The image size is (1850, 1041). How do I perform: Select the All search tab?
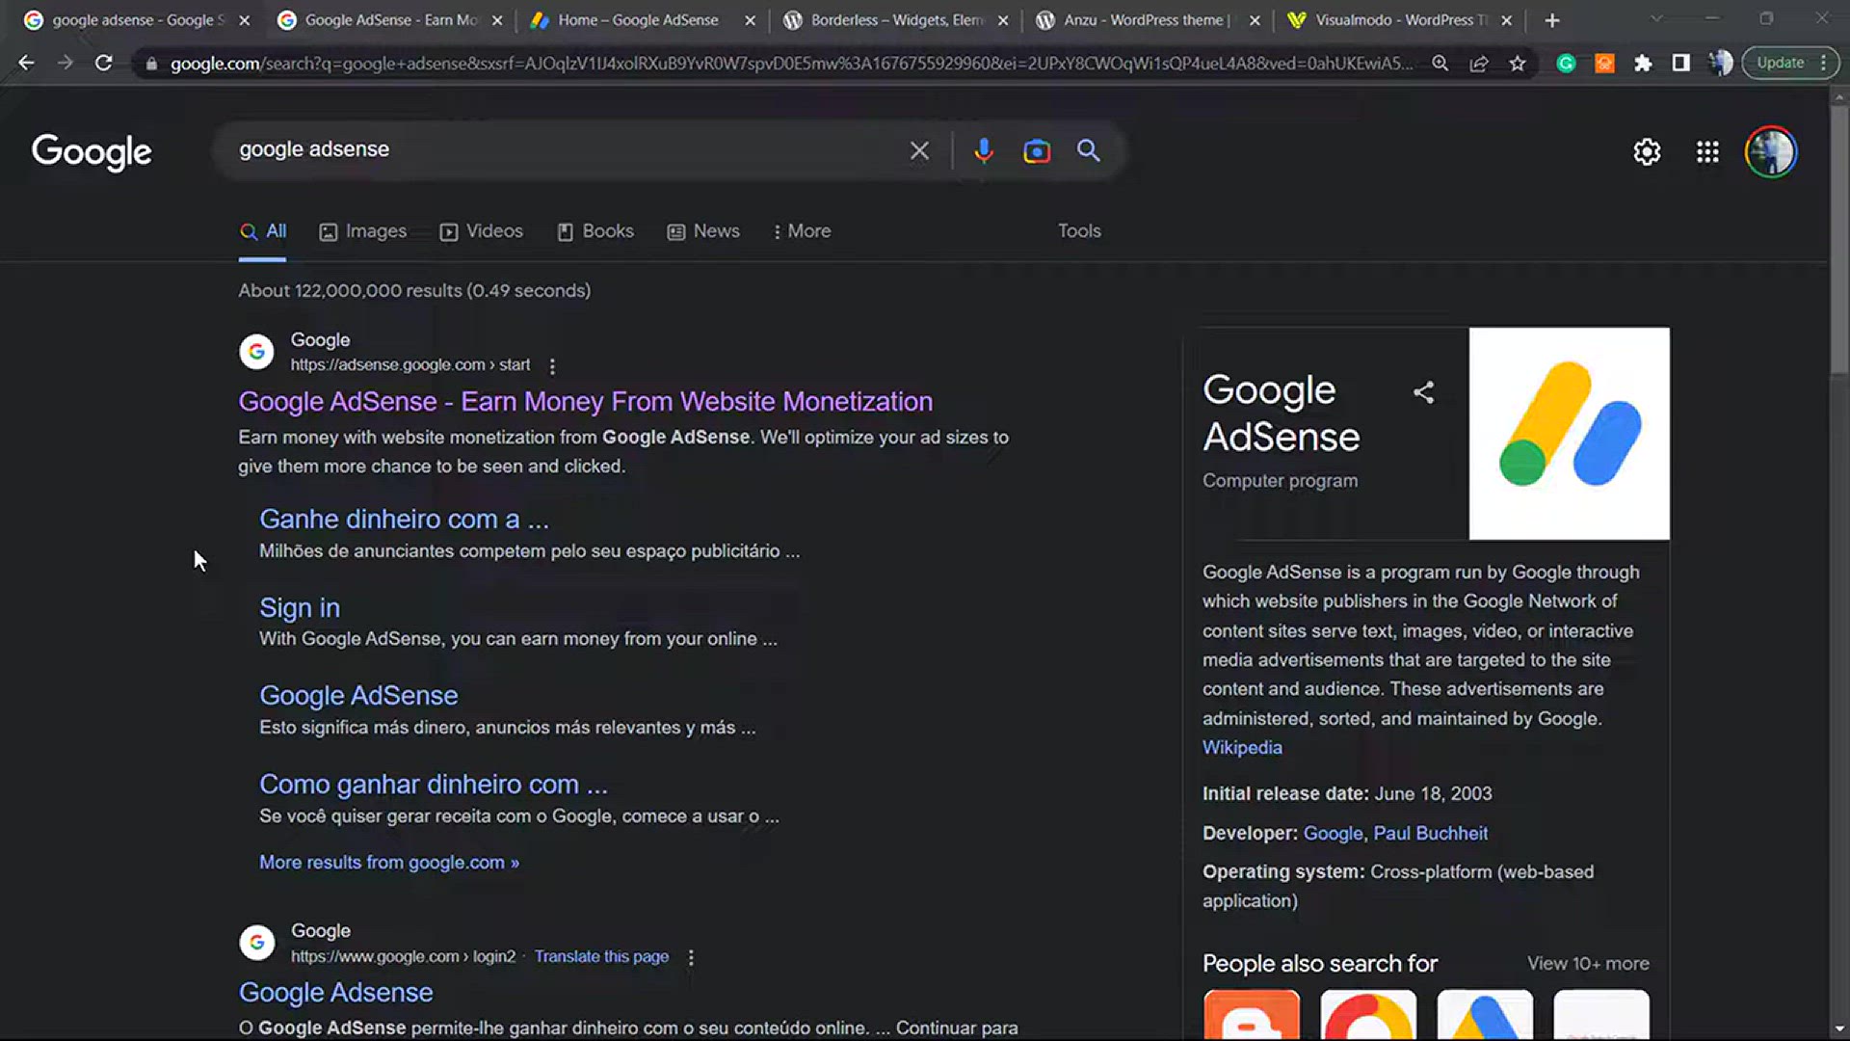coord(263,231)
